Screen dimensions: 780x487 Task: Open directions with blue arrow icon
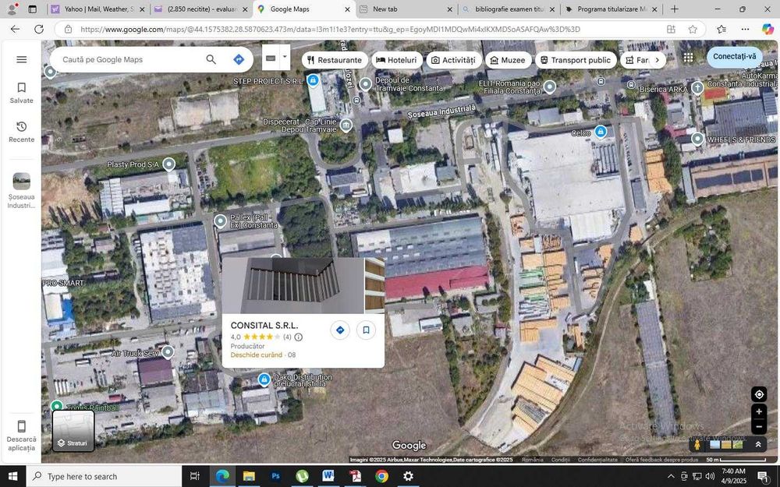point(239,60)
